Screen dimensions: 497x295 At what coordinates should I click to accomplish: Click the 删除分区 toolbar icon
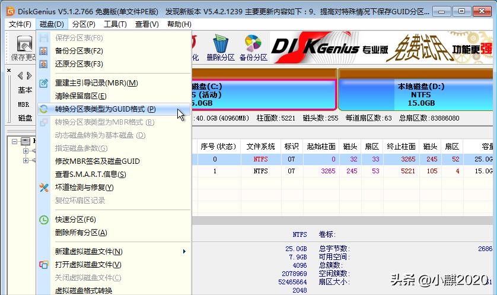(221, 47)
